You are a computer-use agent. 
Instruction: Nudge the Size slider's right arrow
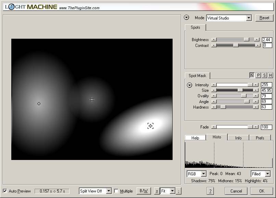pyautogui.click(x=256, y=90)
